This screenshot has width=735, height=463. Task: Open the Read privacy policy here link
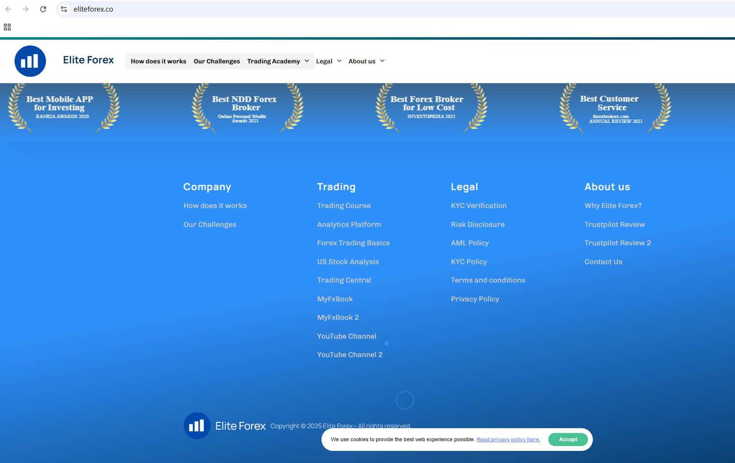[x=508, y=439]
